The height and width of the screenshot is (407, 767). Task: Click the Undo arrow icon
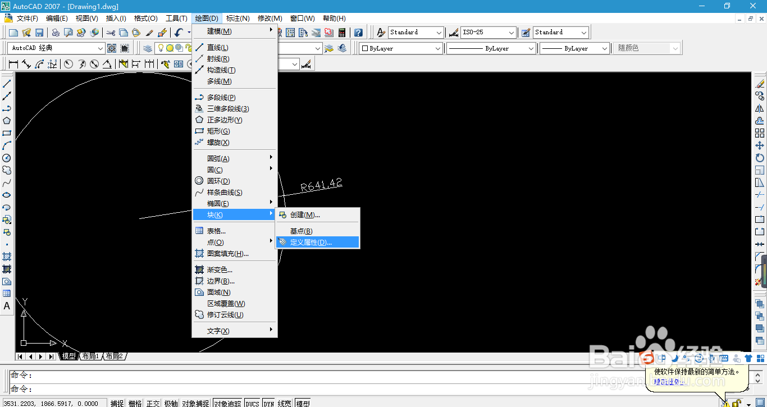(x=179, y=33)
